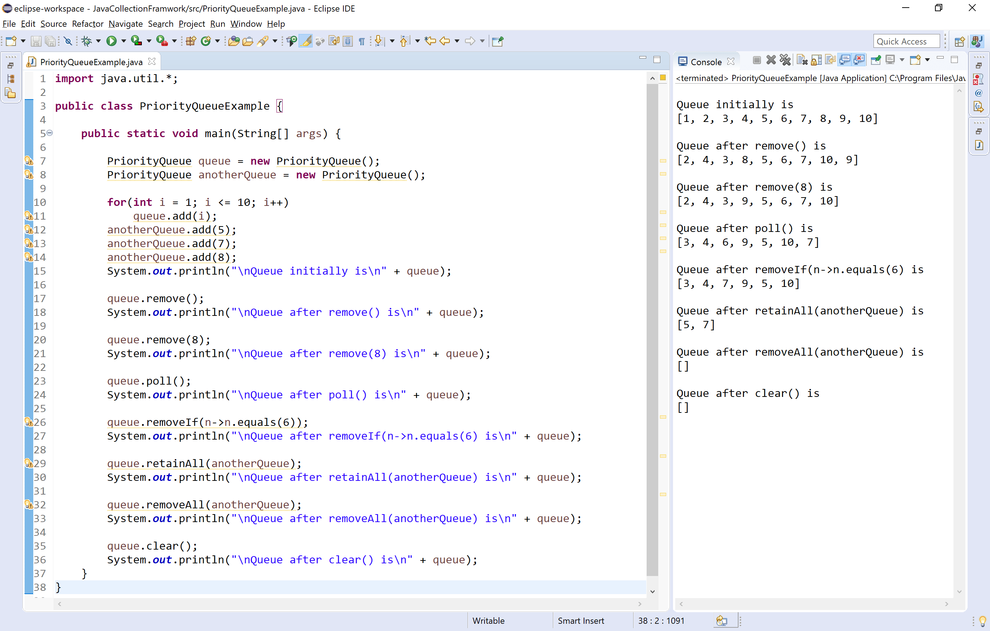Collapse the main method code fold
The image size is (990, 631).
click(50, 133)
